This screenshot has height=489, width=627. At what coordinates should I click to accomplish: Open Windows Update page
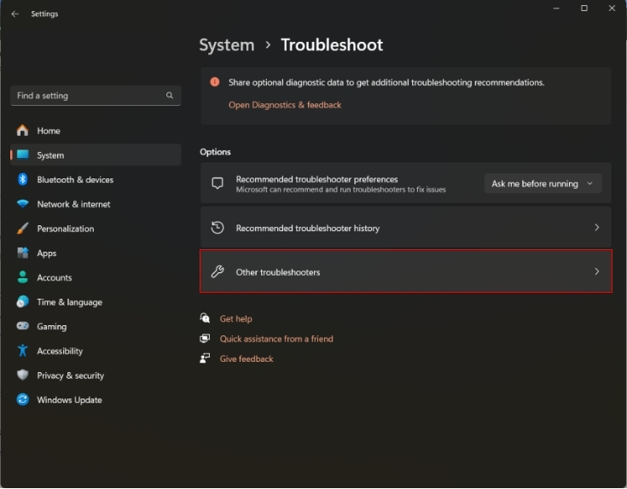pos(96,399)
